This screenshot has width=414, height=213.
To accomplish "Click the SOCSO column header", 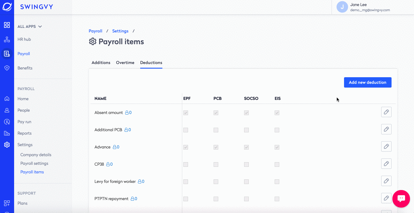I will (251, 98).
